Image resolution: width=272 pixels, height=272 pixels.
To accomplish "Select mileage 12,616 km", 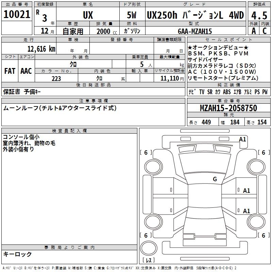I will 41,49.
